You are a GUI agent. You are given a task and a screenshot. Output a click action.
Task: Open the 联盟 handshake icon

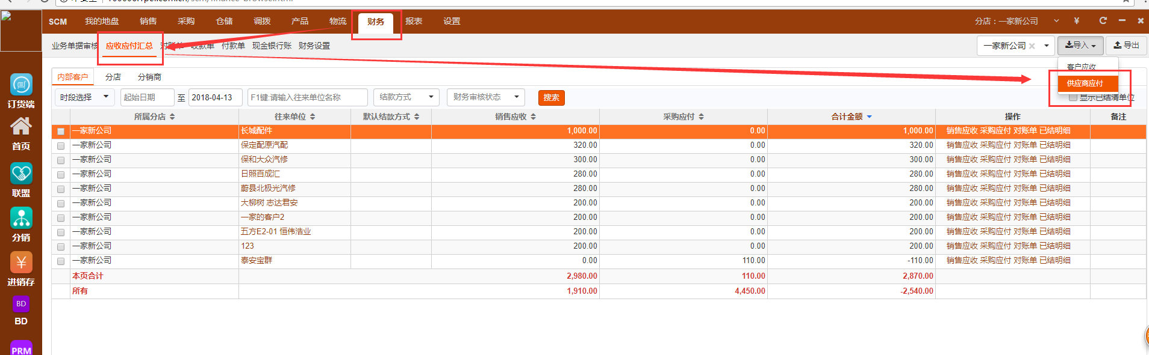(21, 174)
